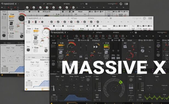Select the orange-highlighted modulator slot at middle window bottom
Image resolution: width=169 pixels, height=104 pixels.
tap(46, 89)
